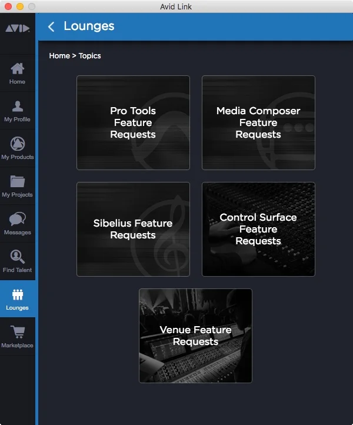Open Venue Feature Requests tile
This screenshot has height=425, width=353.
[x=195, y=336]
